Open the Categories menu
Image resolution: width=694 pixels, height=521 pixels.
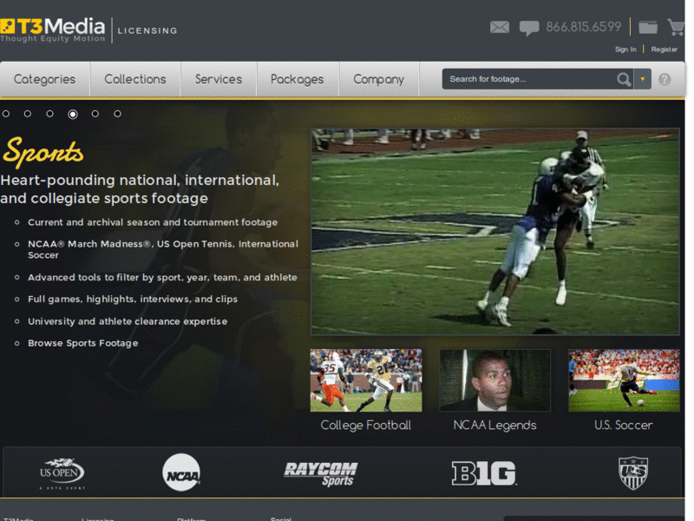point(45,79)
